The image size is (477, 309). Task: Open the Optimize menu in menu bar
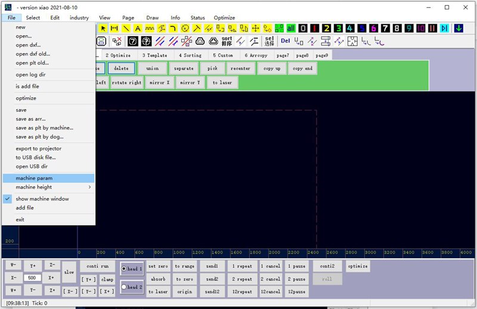coord(224,18)
